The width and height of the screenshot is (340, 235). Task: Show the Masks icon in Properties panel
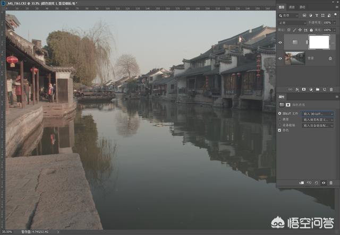tap(288, 105)
